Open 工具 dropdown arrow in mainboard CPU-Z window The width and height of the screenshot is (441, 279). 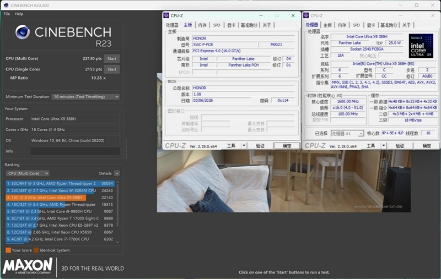point(244,146)
